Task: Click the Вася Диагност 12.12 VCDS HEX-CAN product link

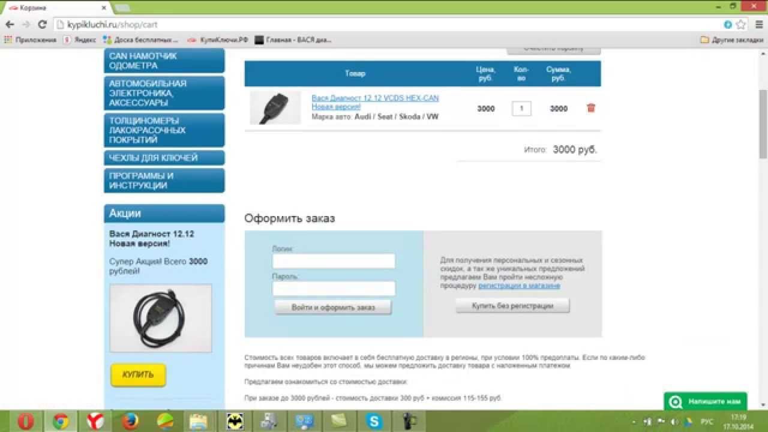Action: pos(375,102)
